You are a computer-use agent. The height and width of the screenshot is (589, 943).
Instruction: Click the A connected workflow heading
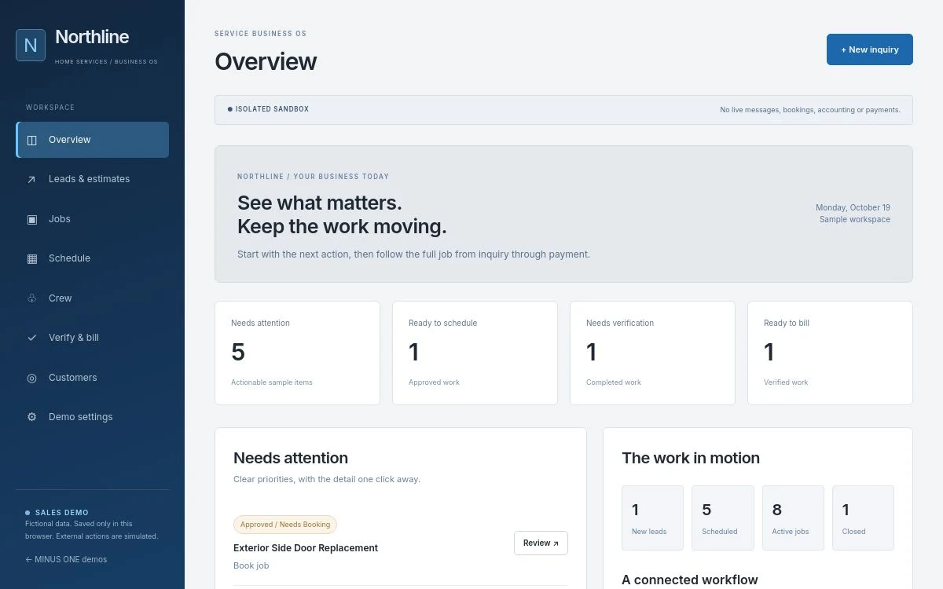pyautogui.click(x=690, y=580)
